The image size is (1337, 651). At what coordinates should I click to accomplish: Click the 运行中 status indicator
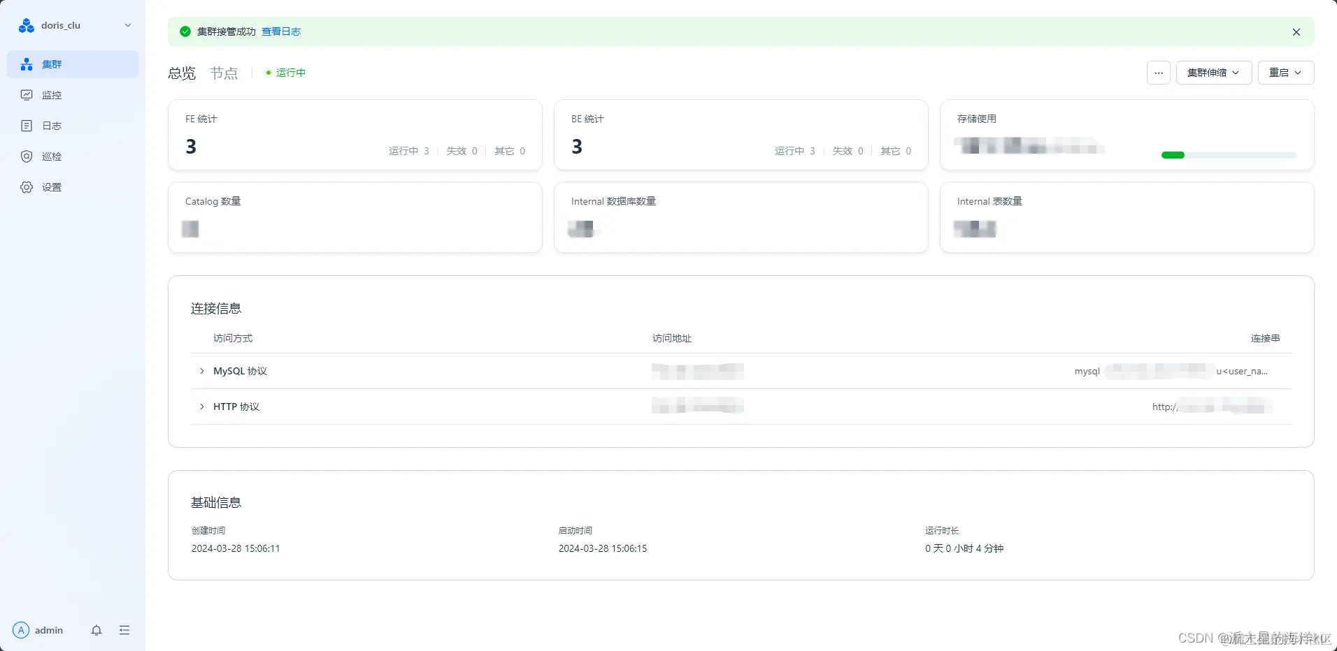286,73
